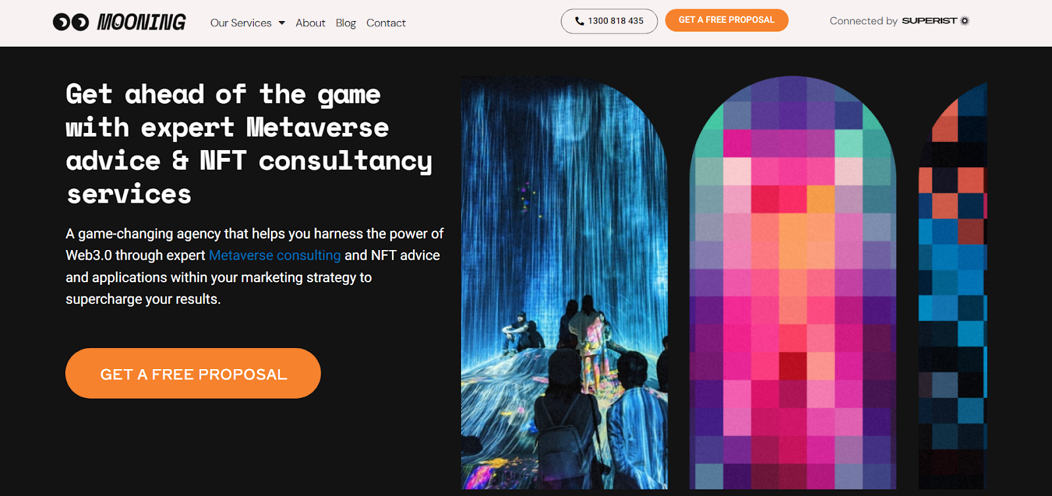Click the pink pixelated arch image
The height and width of the screenshot is (496, 1052).
(792, 283)
